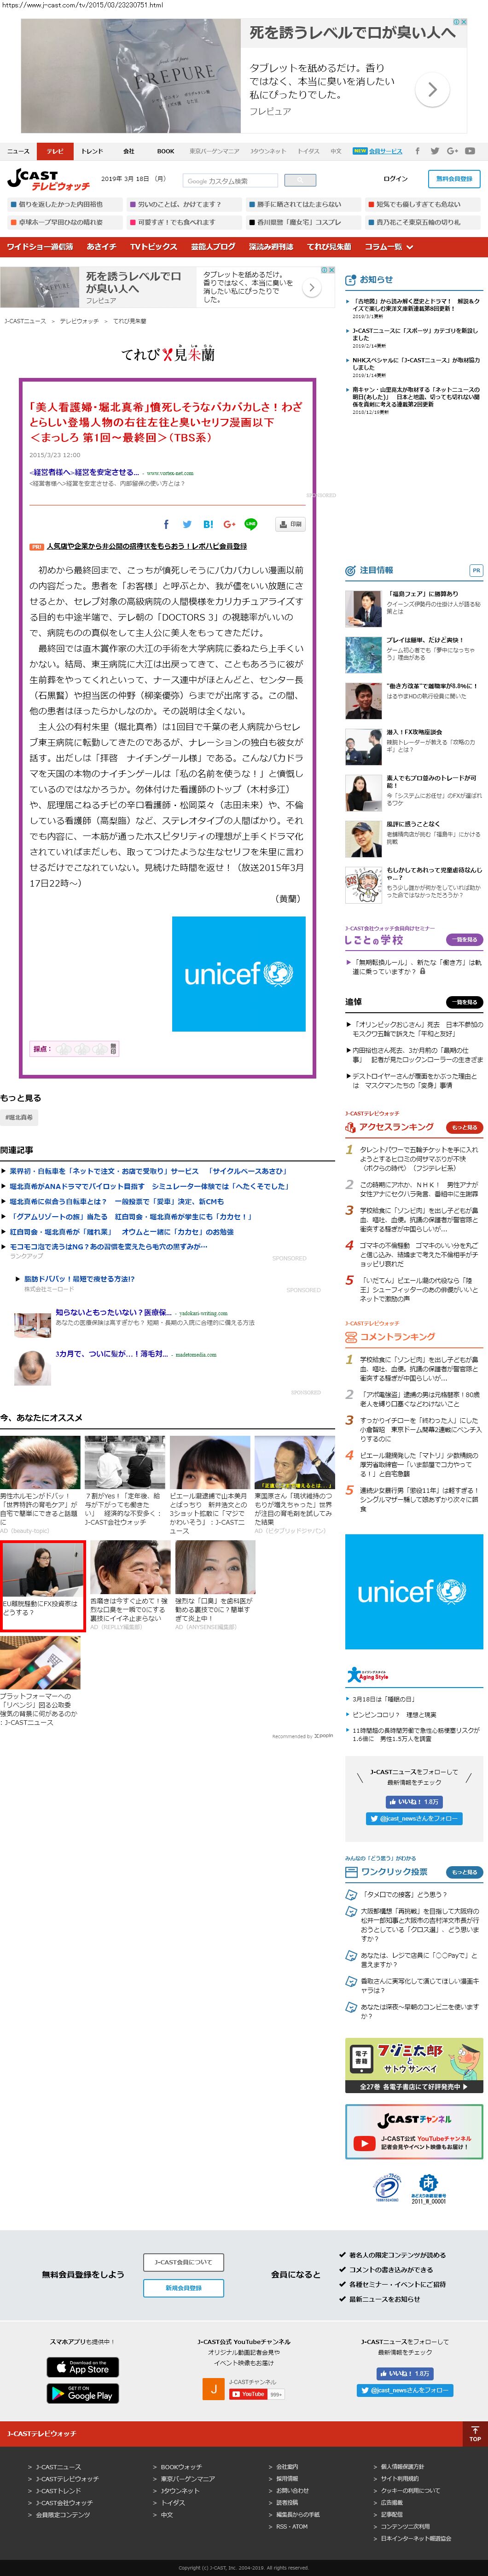Image resolution: width=488 pixels, height=2576 pixels.
Task: Click the blue search button beside search box
Action: (300, 181)
